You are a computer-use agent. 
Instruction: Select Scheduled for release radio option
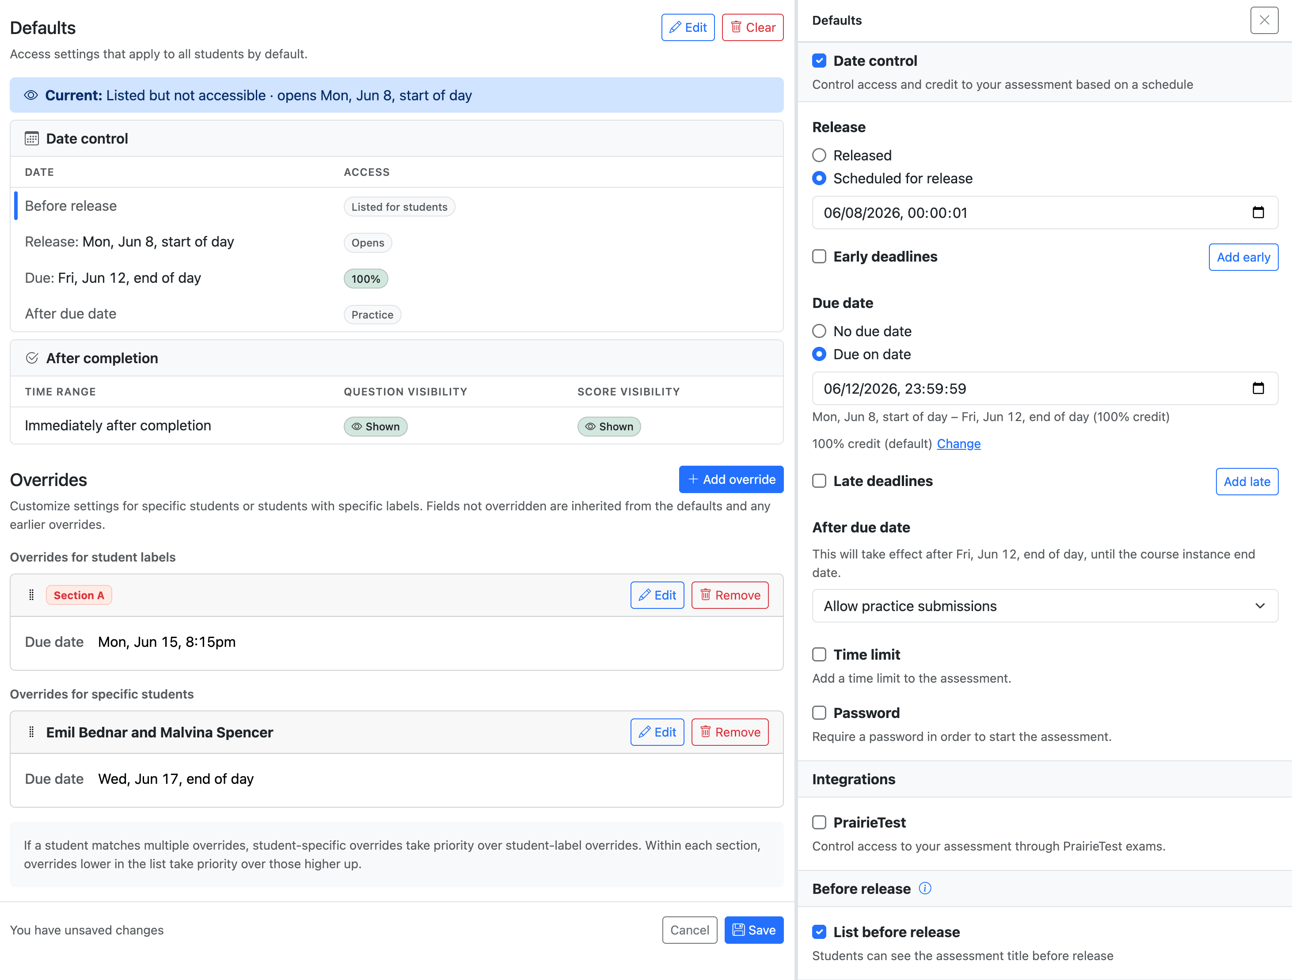(819, 178)
